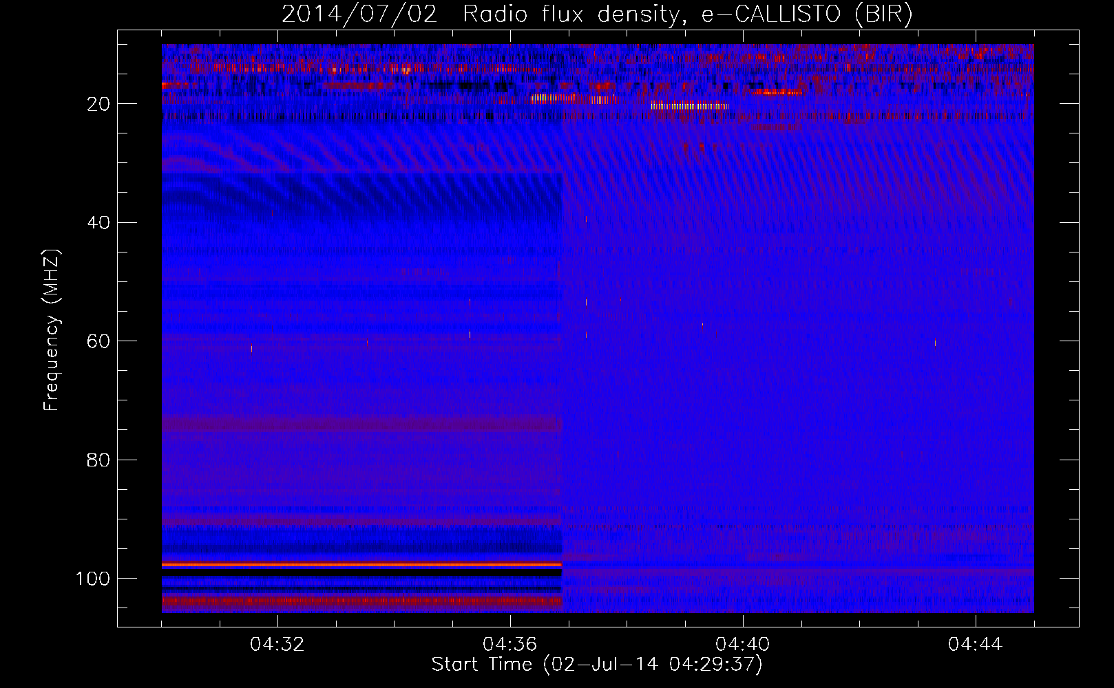Viewport: 1114px width, 688px height.
Task: Click the 40 frequency tick label
Action: [99, 223]
